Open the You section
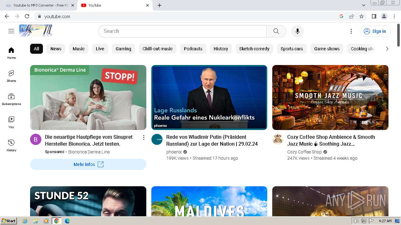Image resolution: width=401 pixels, height=225 pixels. click(11, 122)
